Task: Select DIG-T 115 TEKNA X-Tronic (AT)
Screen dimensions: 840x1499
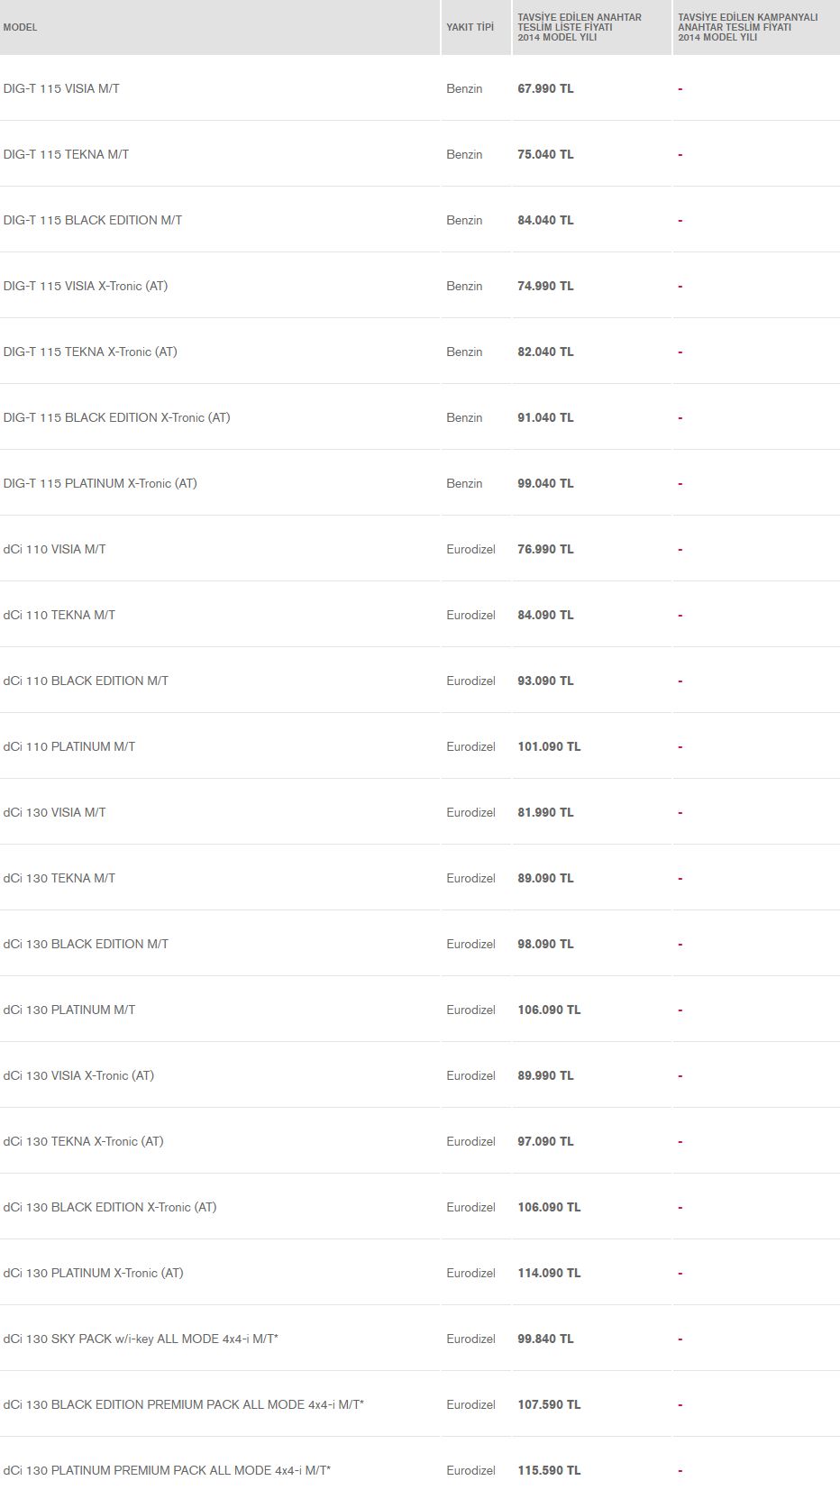Action: click(90, 352)
